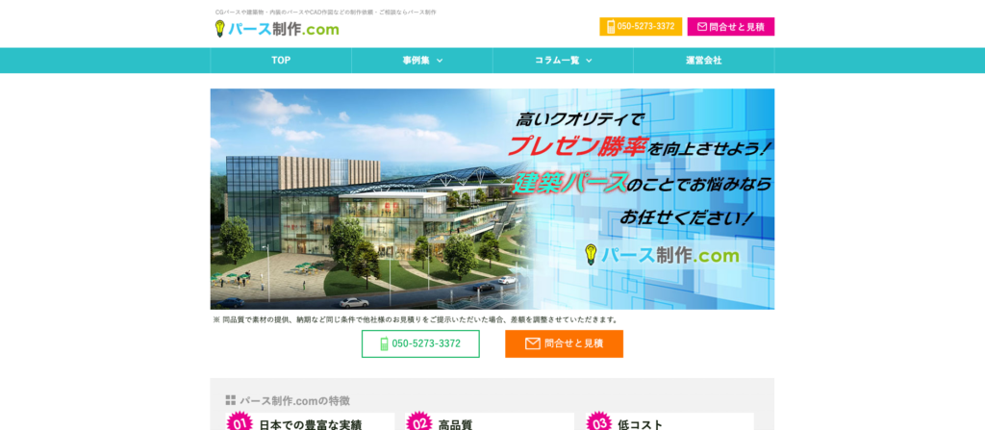
Task: Click the envelope icon in the pink header button
Action: pyautogui.click(x=702, y=27)
